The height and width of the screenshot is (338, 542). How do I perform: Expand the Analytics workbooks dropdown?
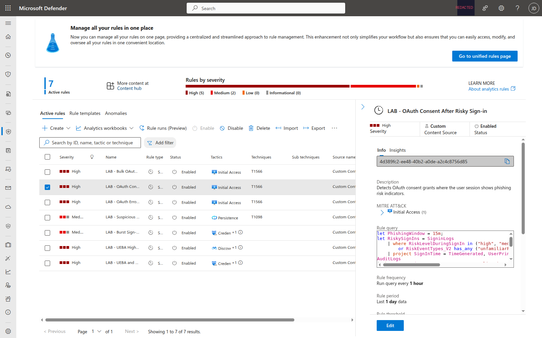104,128
